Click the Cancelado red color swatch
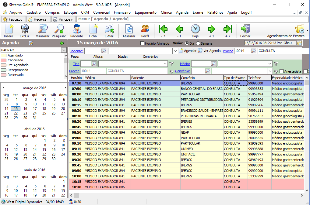 tap(4, 60)
